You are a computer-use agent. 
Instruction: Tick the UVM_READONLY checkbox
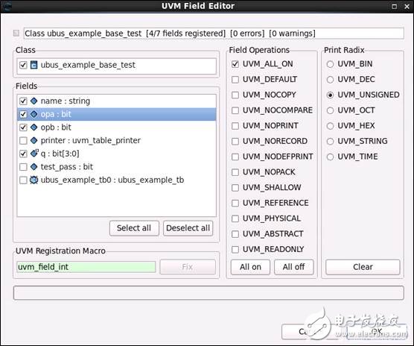point(235,249)
